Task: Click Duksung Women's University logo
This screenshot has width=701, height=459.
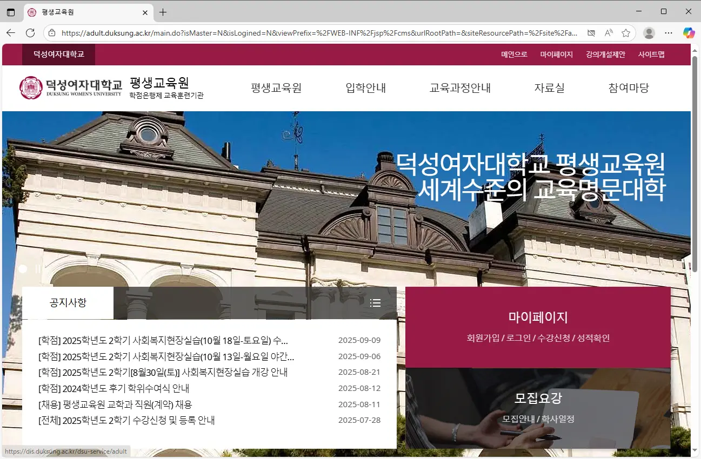Action: click(71, 87)
